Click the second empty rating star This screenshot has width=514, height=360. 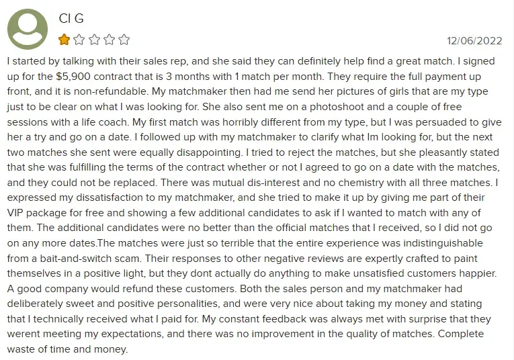(x=79, y=39)
